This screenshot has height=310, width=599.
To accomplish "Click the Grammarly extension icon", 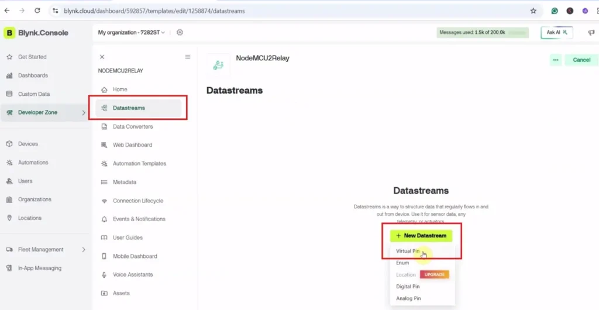I will [555, 11].
